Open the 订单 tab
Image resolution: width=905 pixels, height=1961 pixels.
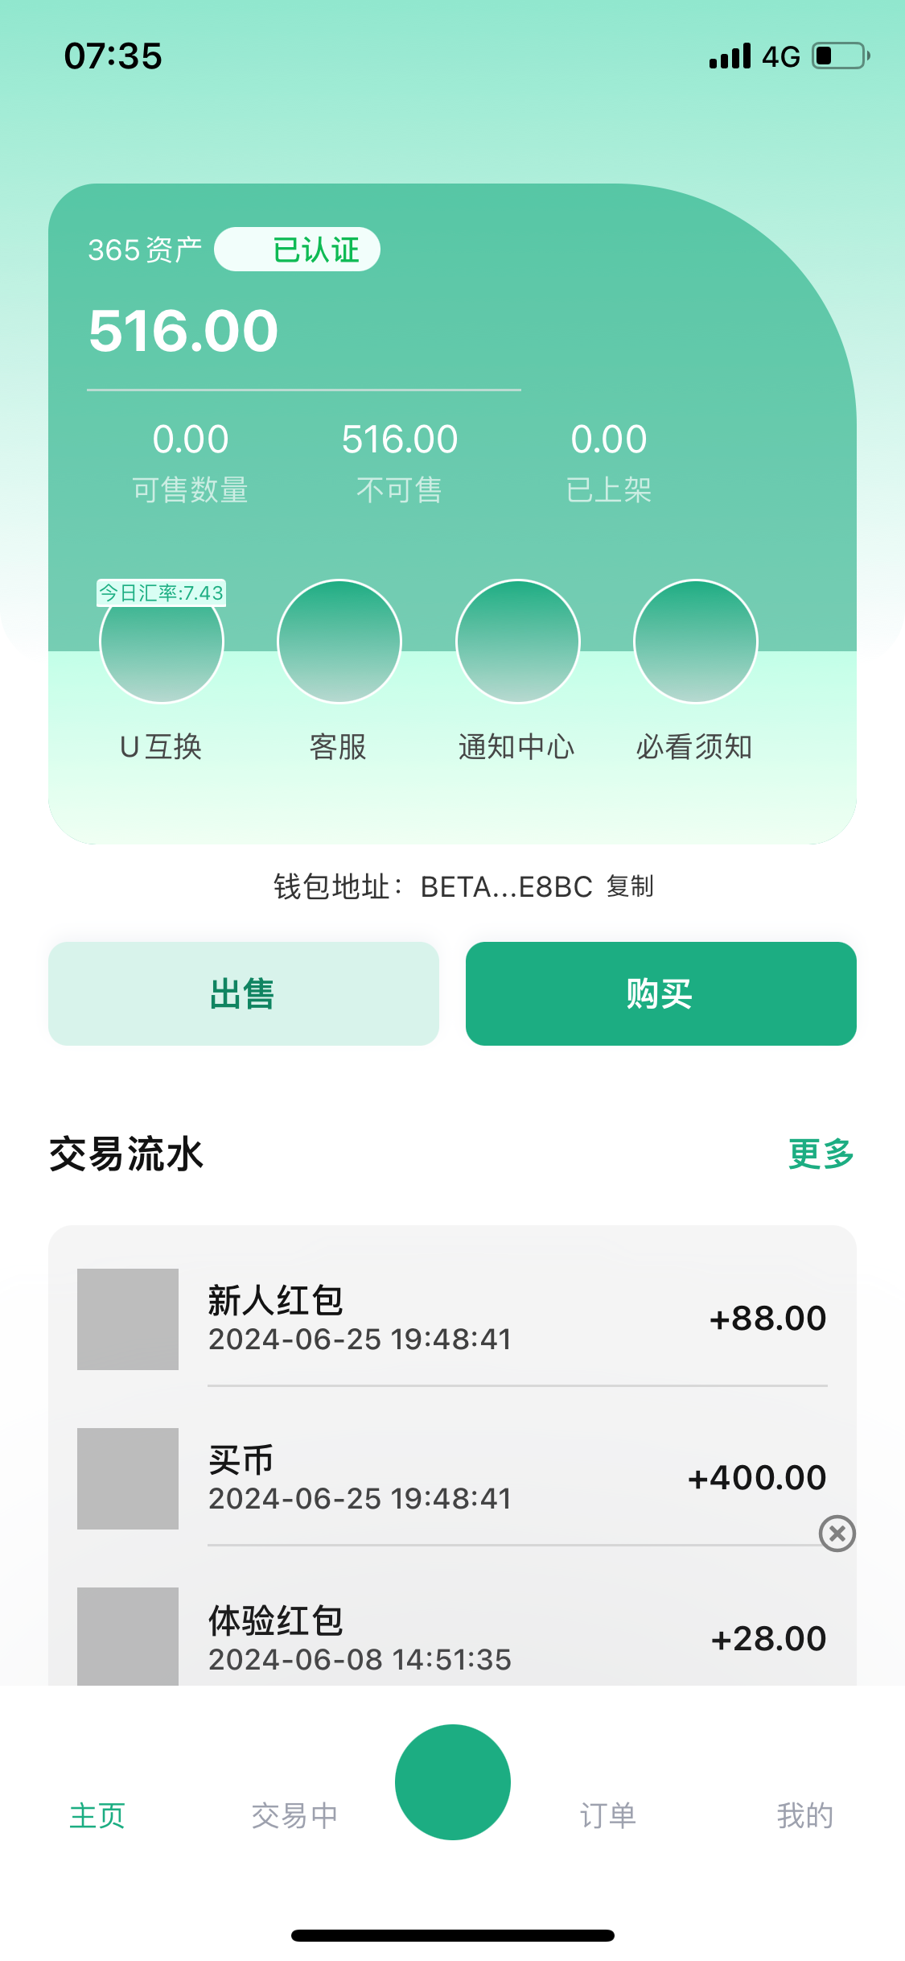608,1815
